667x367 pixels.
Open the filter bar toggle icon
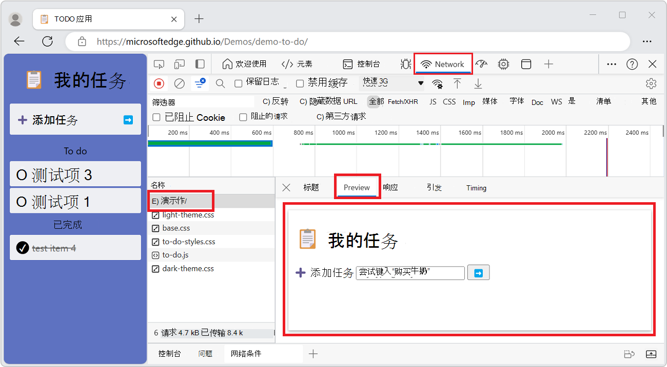[200, 83]
